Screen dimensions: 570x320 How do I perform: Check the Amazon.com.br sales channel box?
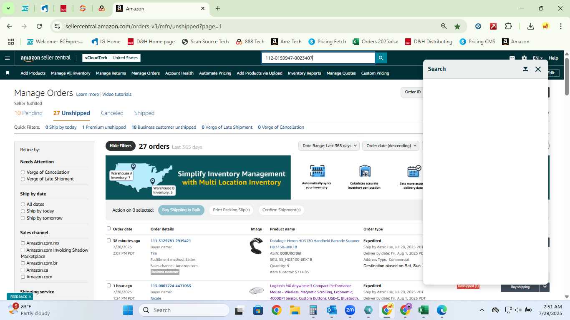(23, 263)
